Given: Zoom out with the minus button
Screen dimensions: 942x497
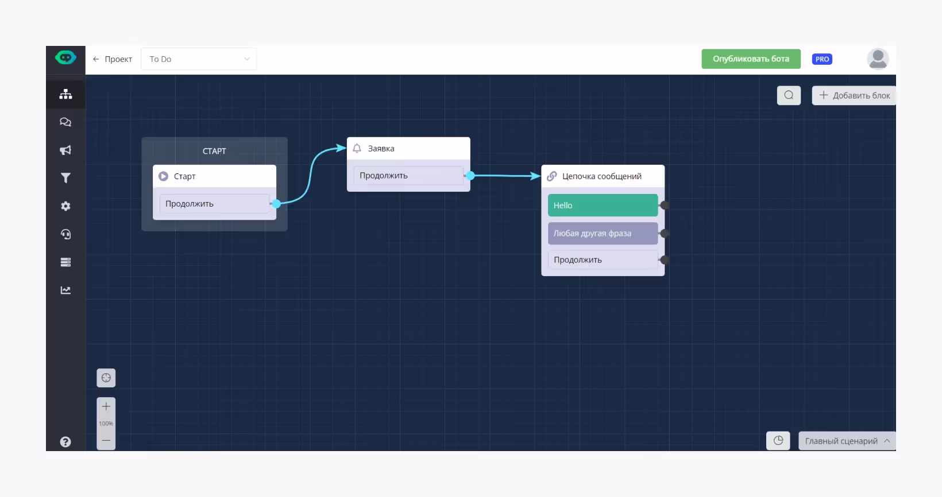Looking at the screenshot, I should 106,440.
